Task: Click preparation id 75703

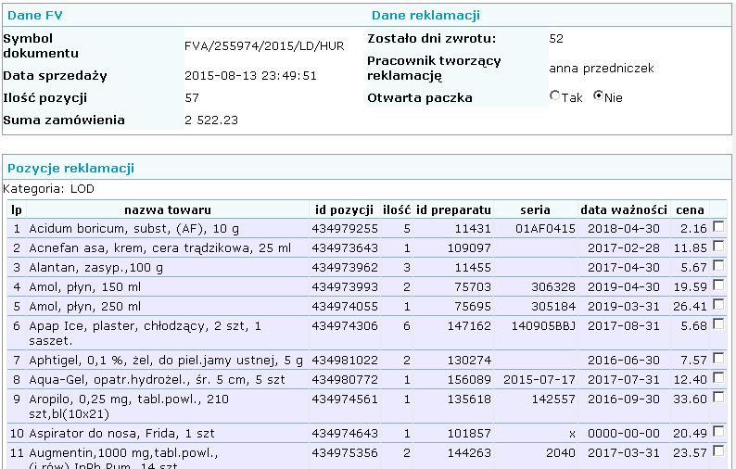Action: pos(473,286)
